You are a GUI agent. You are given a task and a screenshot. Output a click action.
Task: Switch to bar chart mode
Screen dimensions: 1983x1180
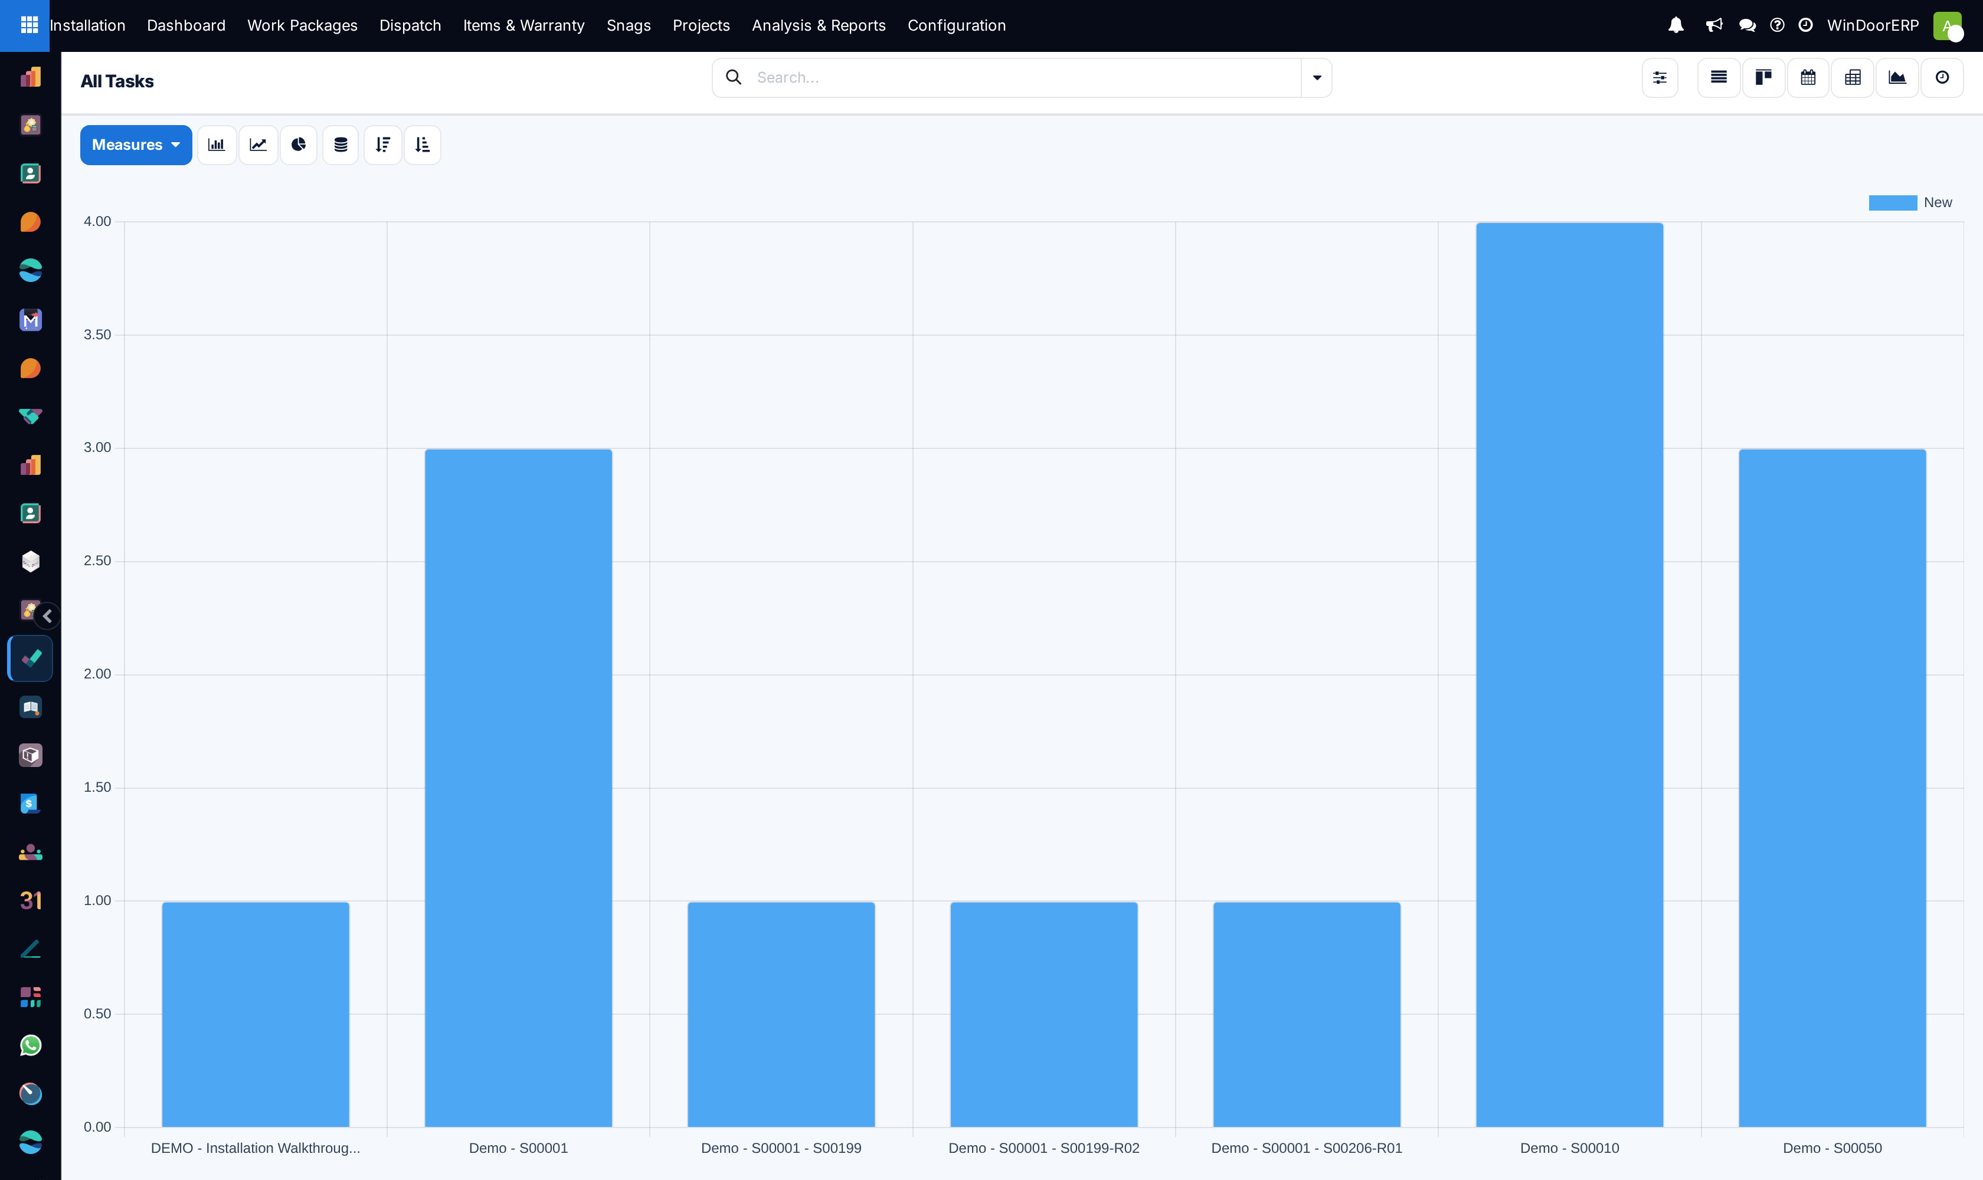[x=217, y=145]
